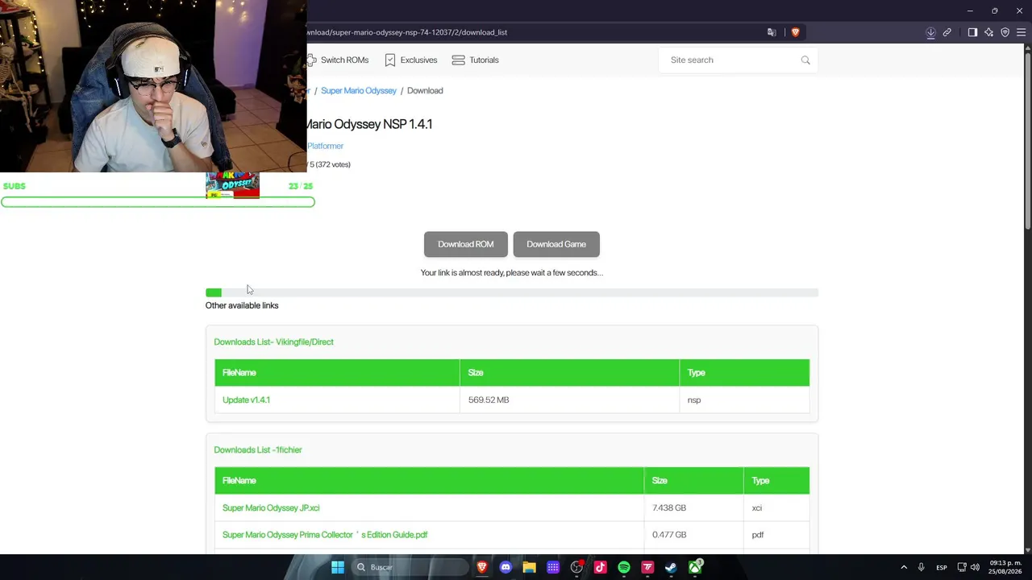The height and width of the screenshot is (580, 1032).
Task: Click the Download ROM button
Action: (x=466, y=244)
